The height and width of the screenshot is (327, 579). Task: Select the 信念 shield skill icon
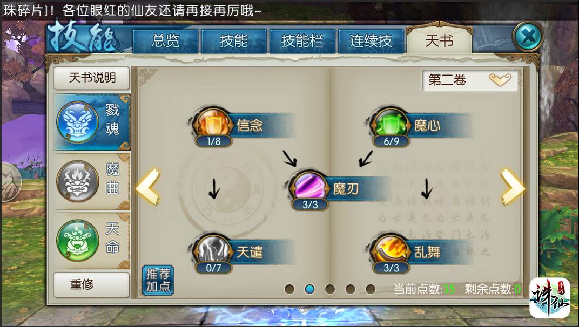(213, 124)
